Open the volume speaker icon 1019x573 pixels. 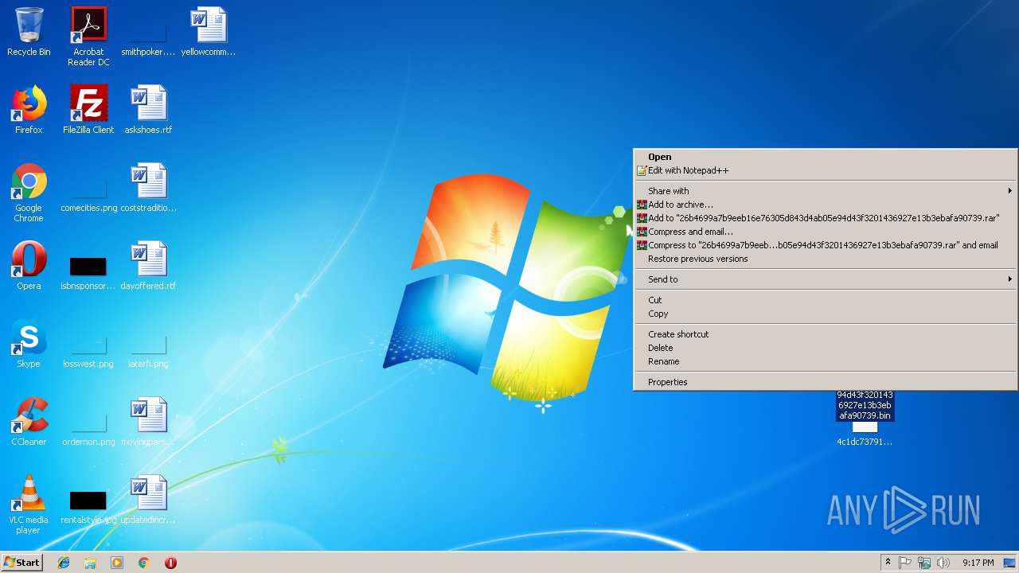pos(943,563)
